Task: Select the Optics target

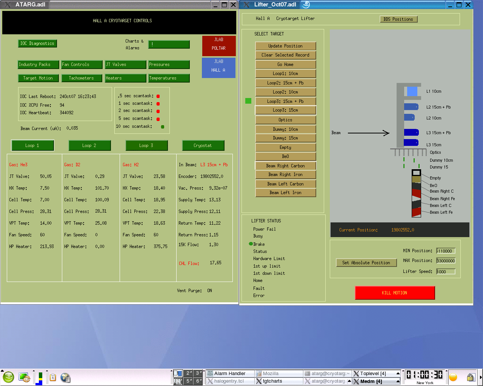Action: pyautogui.click(x=286, y=120)
